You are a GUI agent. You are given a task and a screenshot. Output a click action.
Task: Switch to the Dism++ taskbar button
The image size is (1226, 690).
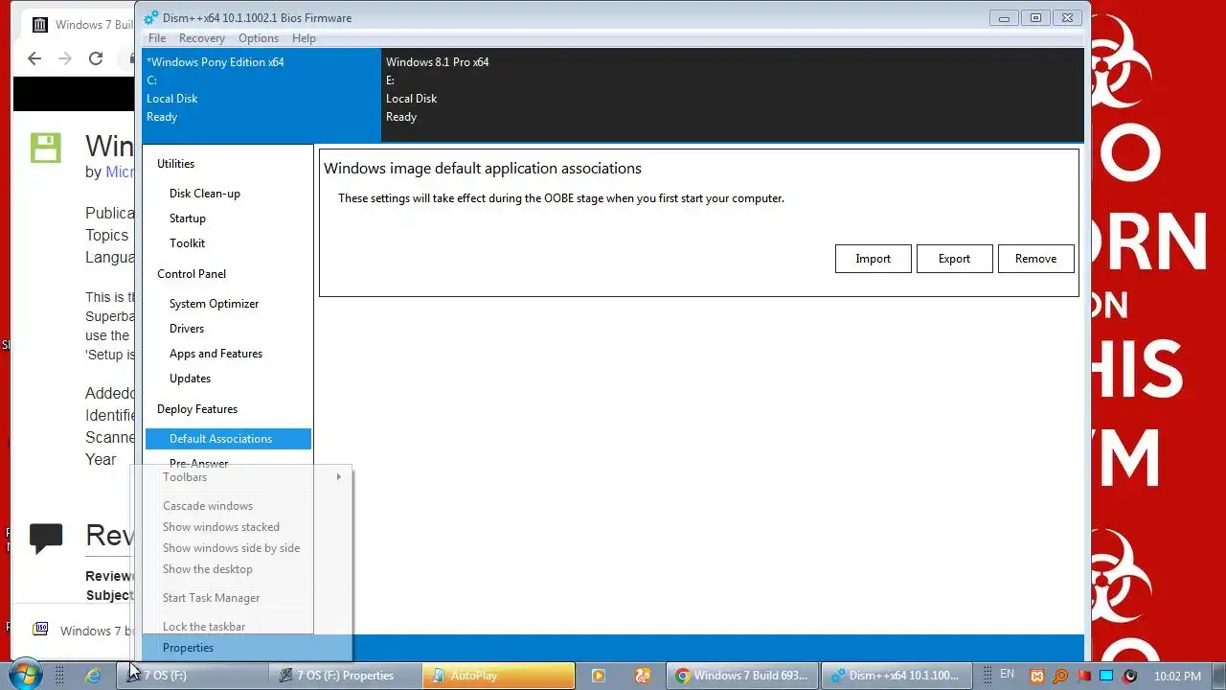pyautogui.click(x=897, y=676)
